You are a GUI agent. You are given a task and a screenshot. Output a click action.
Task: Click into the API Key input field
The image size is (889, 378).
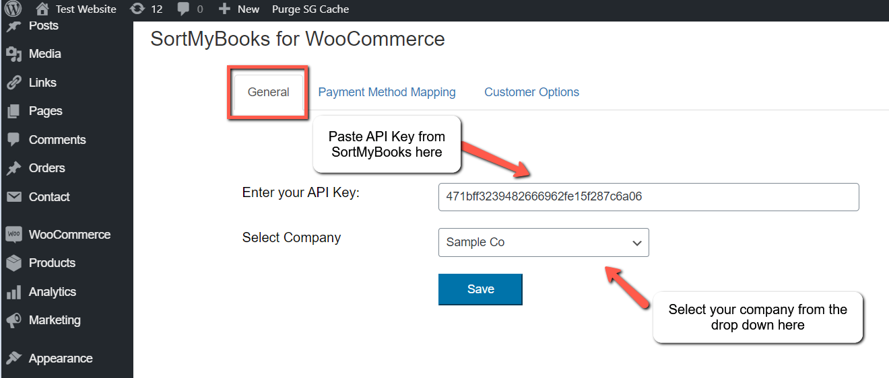(x=648, y=197)
